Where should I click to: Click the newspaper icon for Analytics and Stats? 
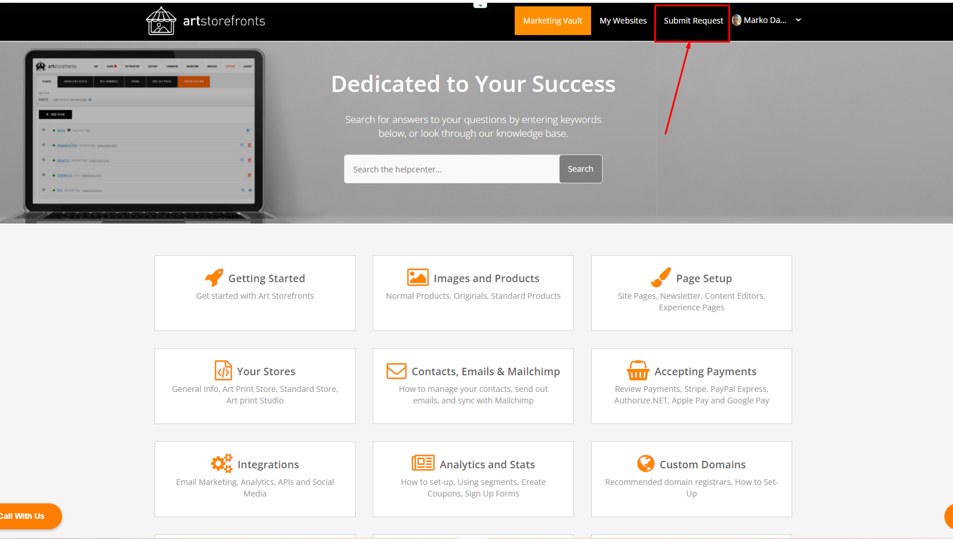pyautogui.click(x=423, y=463)
